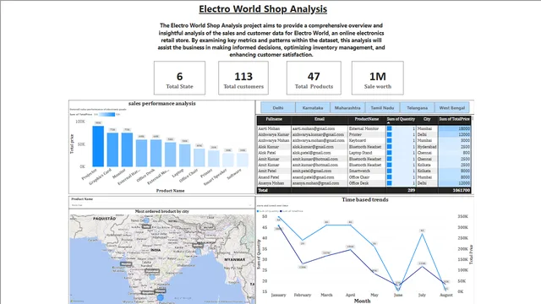Click the 'sales performance analysis' chart title
This screenshot has height=304, width=541.
point(161,103)
